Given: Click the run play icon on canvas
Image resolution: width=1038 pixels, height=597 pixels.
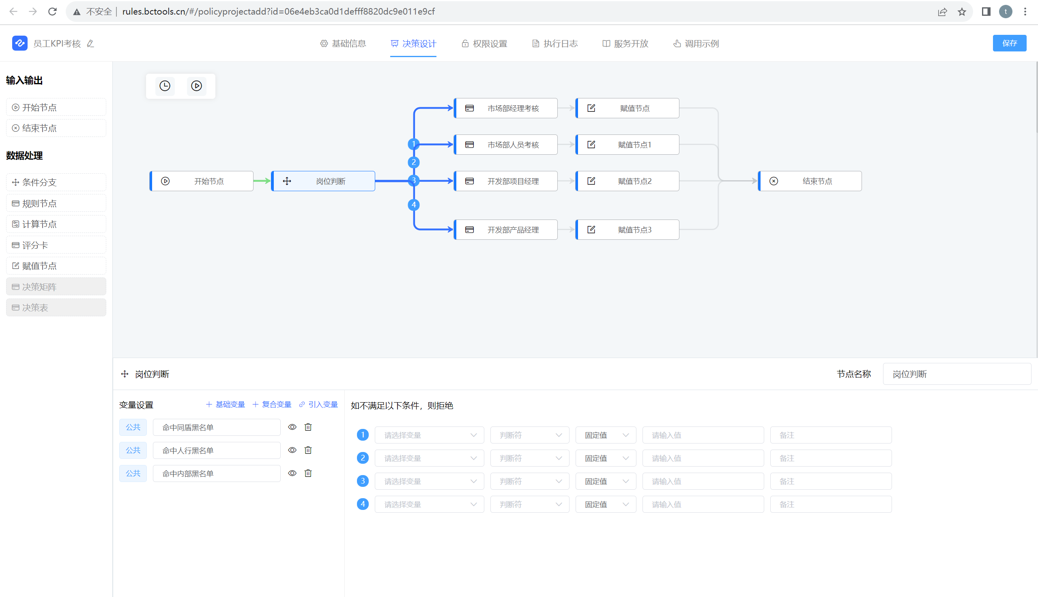Looking at the screenshot, I should pyautogui.click(x=196, y=86).
